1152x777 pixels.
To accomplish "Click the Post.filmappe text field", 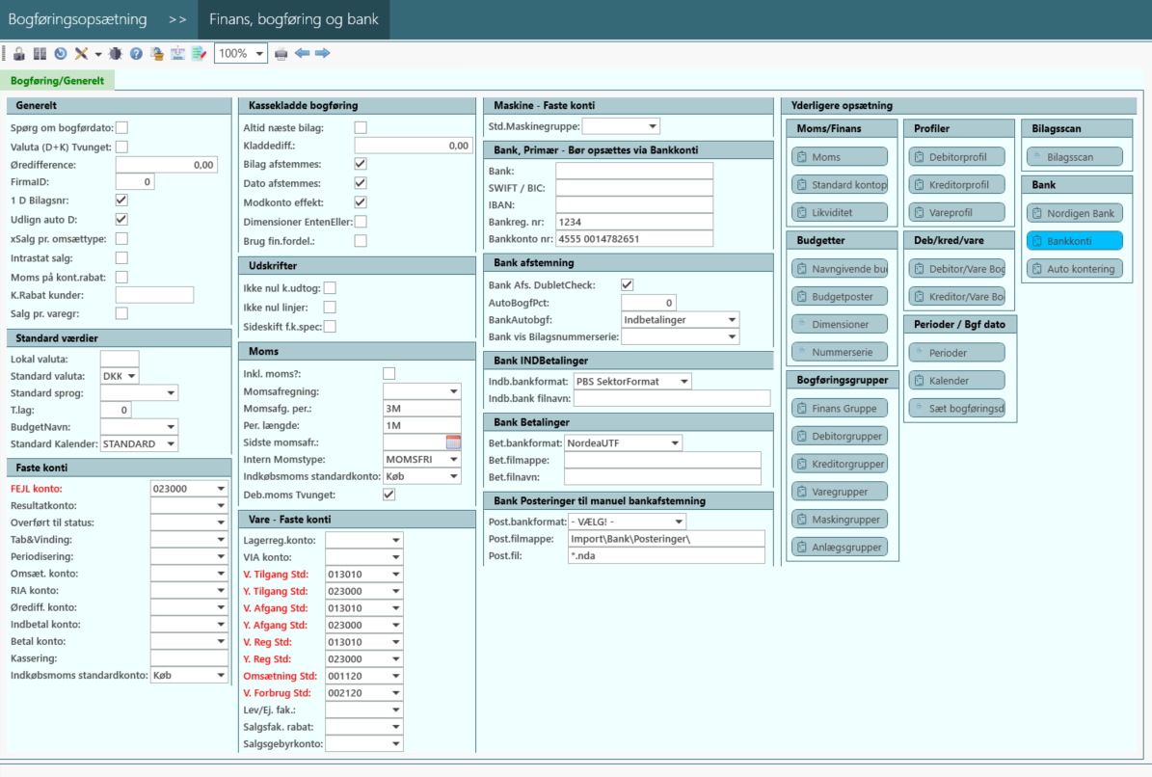I will pos(665,539).
